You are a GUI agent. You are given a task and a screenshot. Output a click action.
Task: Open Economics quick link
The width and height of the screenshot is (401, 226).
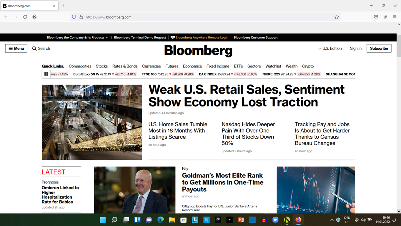click(x=192, y=66)
